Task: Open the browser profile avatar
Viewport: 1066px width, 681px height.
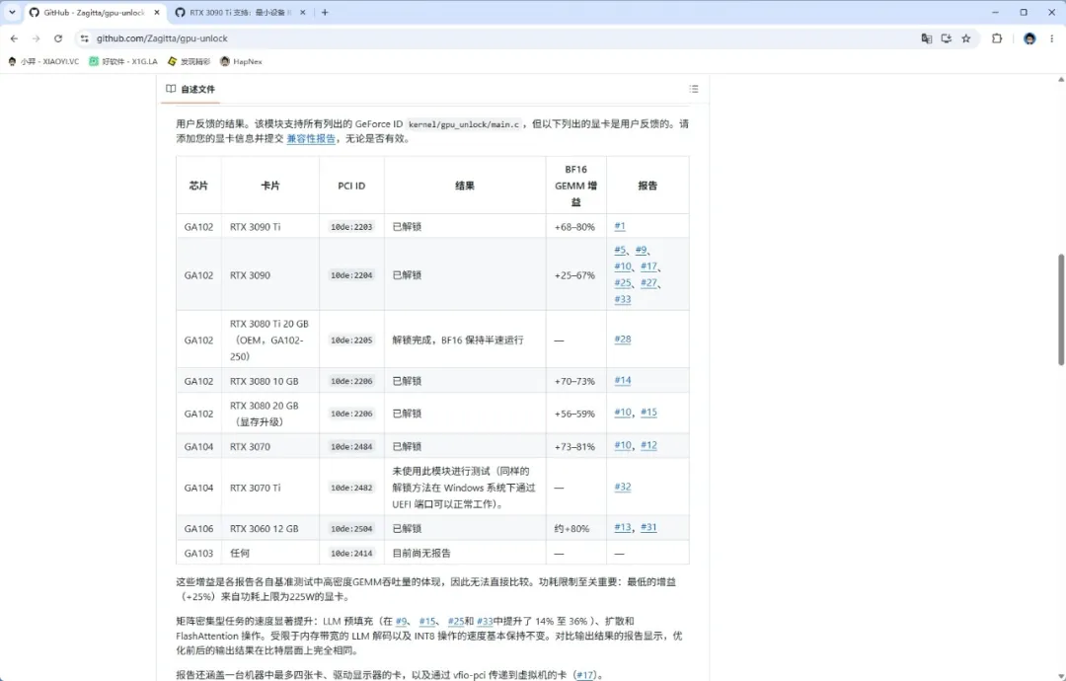Action: (x=1029, y=38)
